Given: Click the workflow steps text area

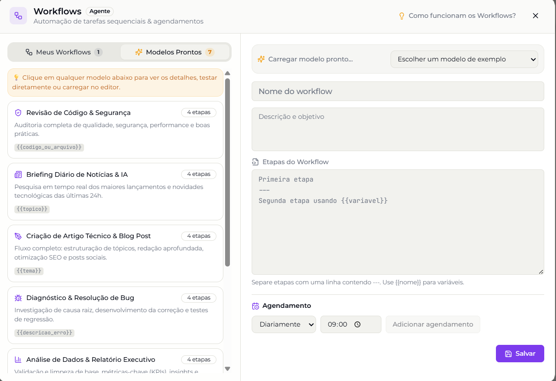Looking at the screenshot, I should 398,222.
